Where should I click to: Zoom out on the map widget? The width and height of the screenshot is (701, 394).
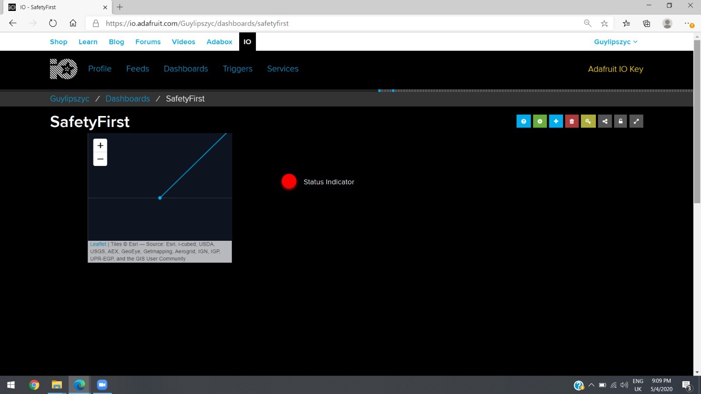click(100, 159)
